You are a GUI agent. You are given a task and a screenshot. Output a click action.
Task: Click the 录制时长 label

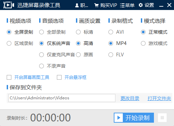pos(17,118)
